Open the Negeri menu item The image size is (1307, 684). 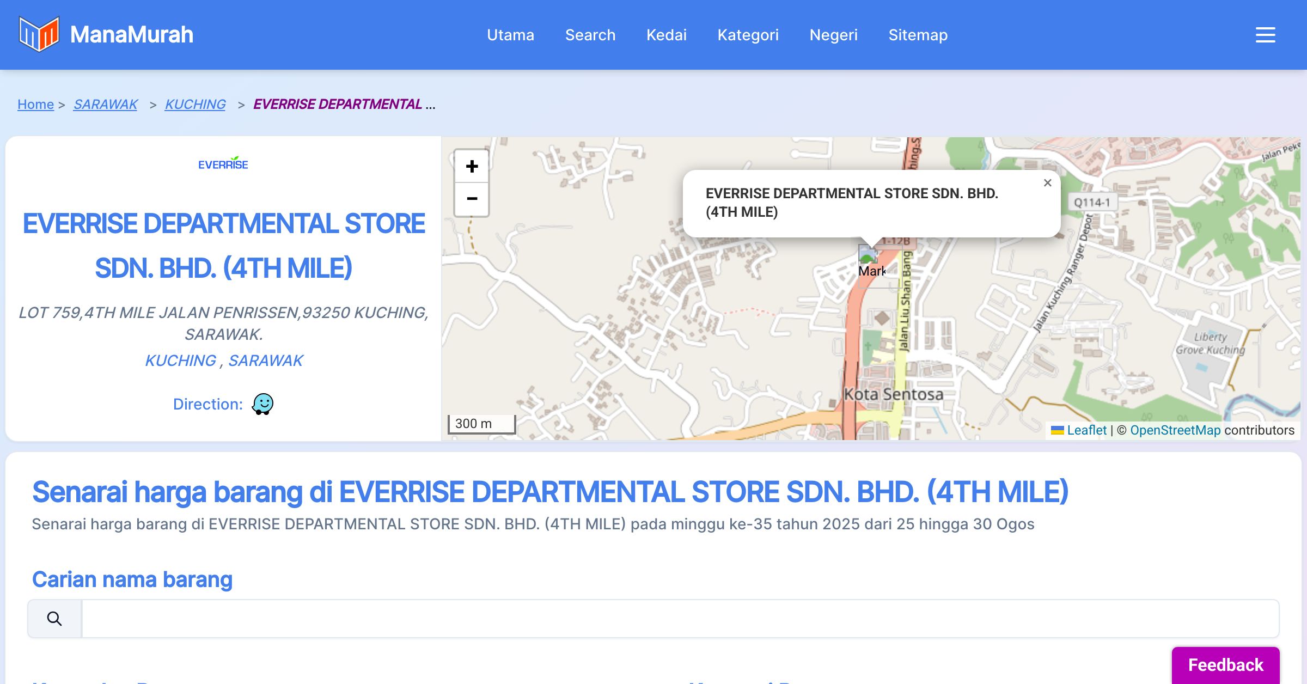(x=833, y=35)
